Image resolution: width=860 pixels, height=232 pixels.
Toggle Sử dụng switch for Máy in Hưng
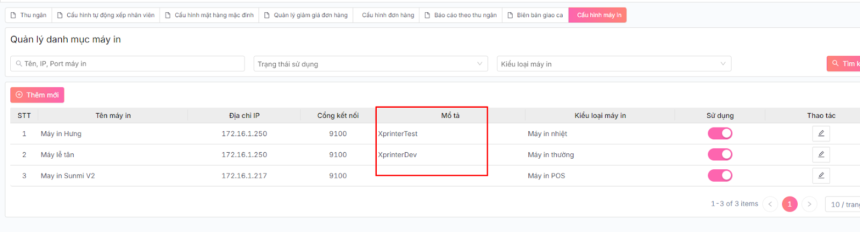720,133
